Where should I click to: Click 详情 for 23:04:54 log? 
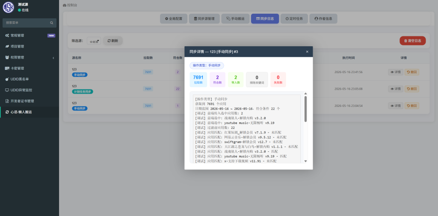point(396,106)
